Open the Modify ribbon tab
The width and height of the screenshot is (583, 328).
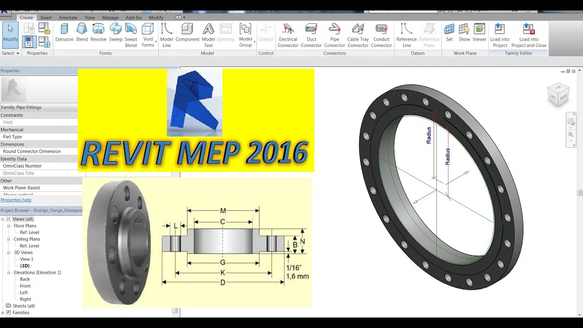point(156,18)
